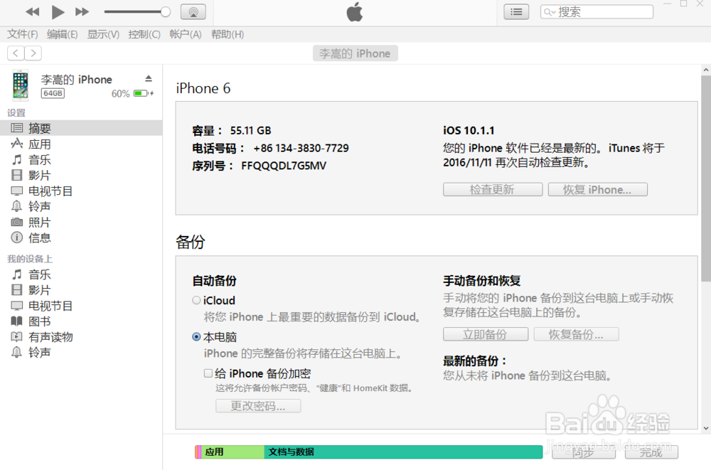Click the 恢复备份... button
The width and height of the screenshot is (711, 470).
pyautogui.click(x=577, y=334)
